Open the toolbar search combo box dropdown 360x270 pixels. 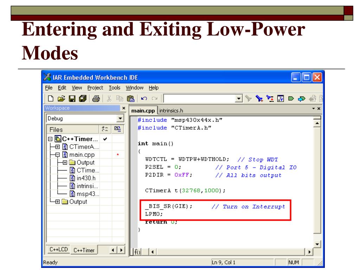click(239, 99)
